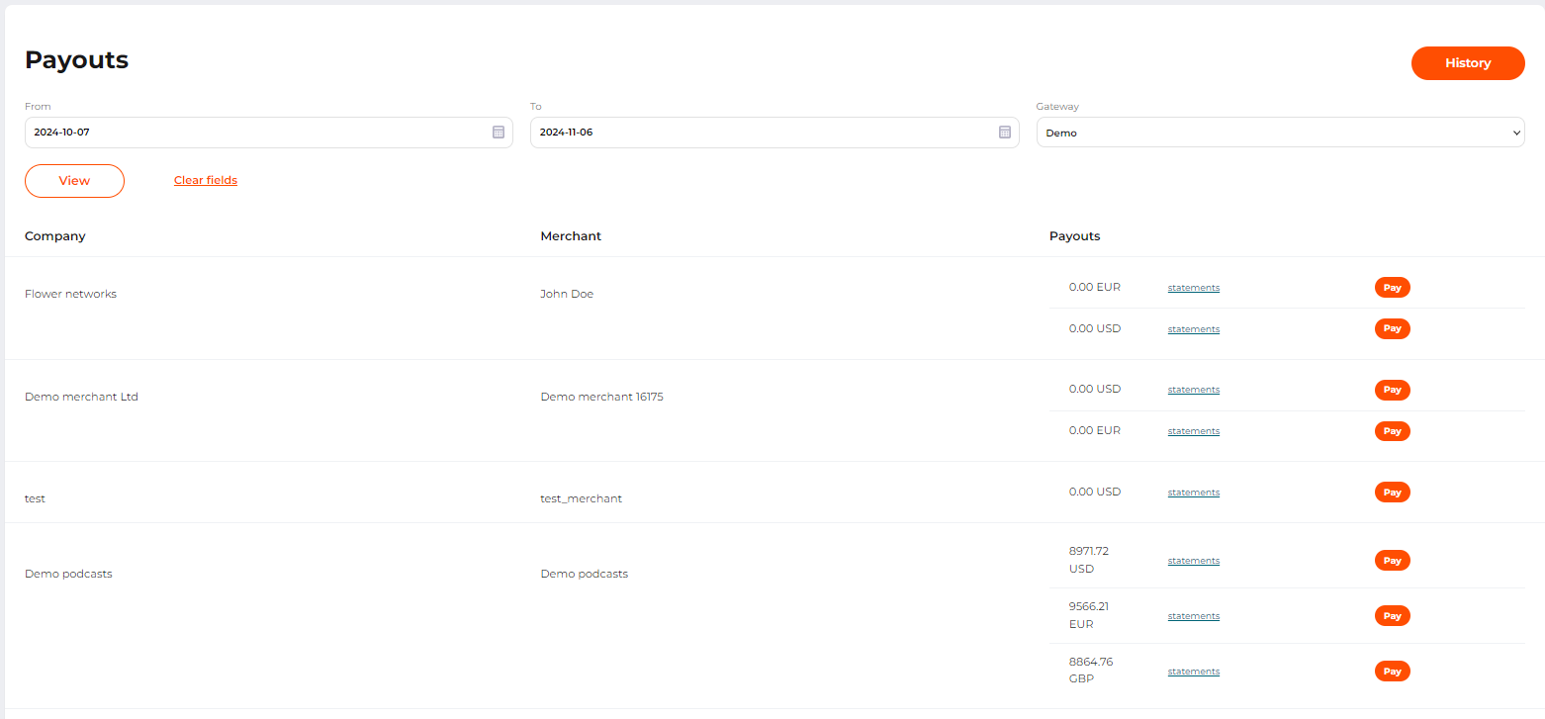Expand the Gateway dropdown showing Demo
Image resolution: width=1545 pixels, height=719 pixels.
coord(1279,133)
